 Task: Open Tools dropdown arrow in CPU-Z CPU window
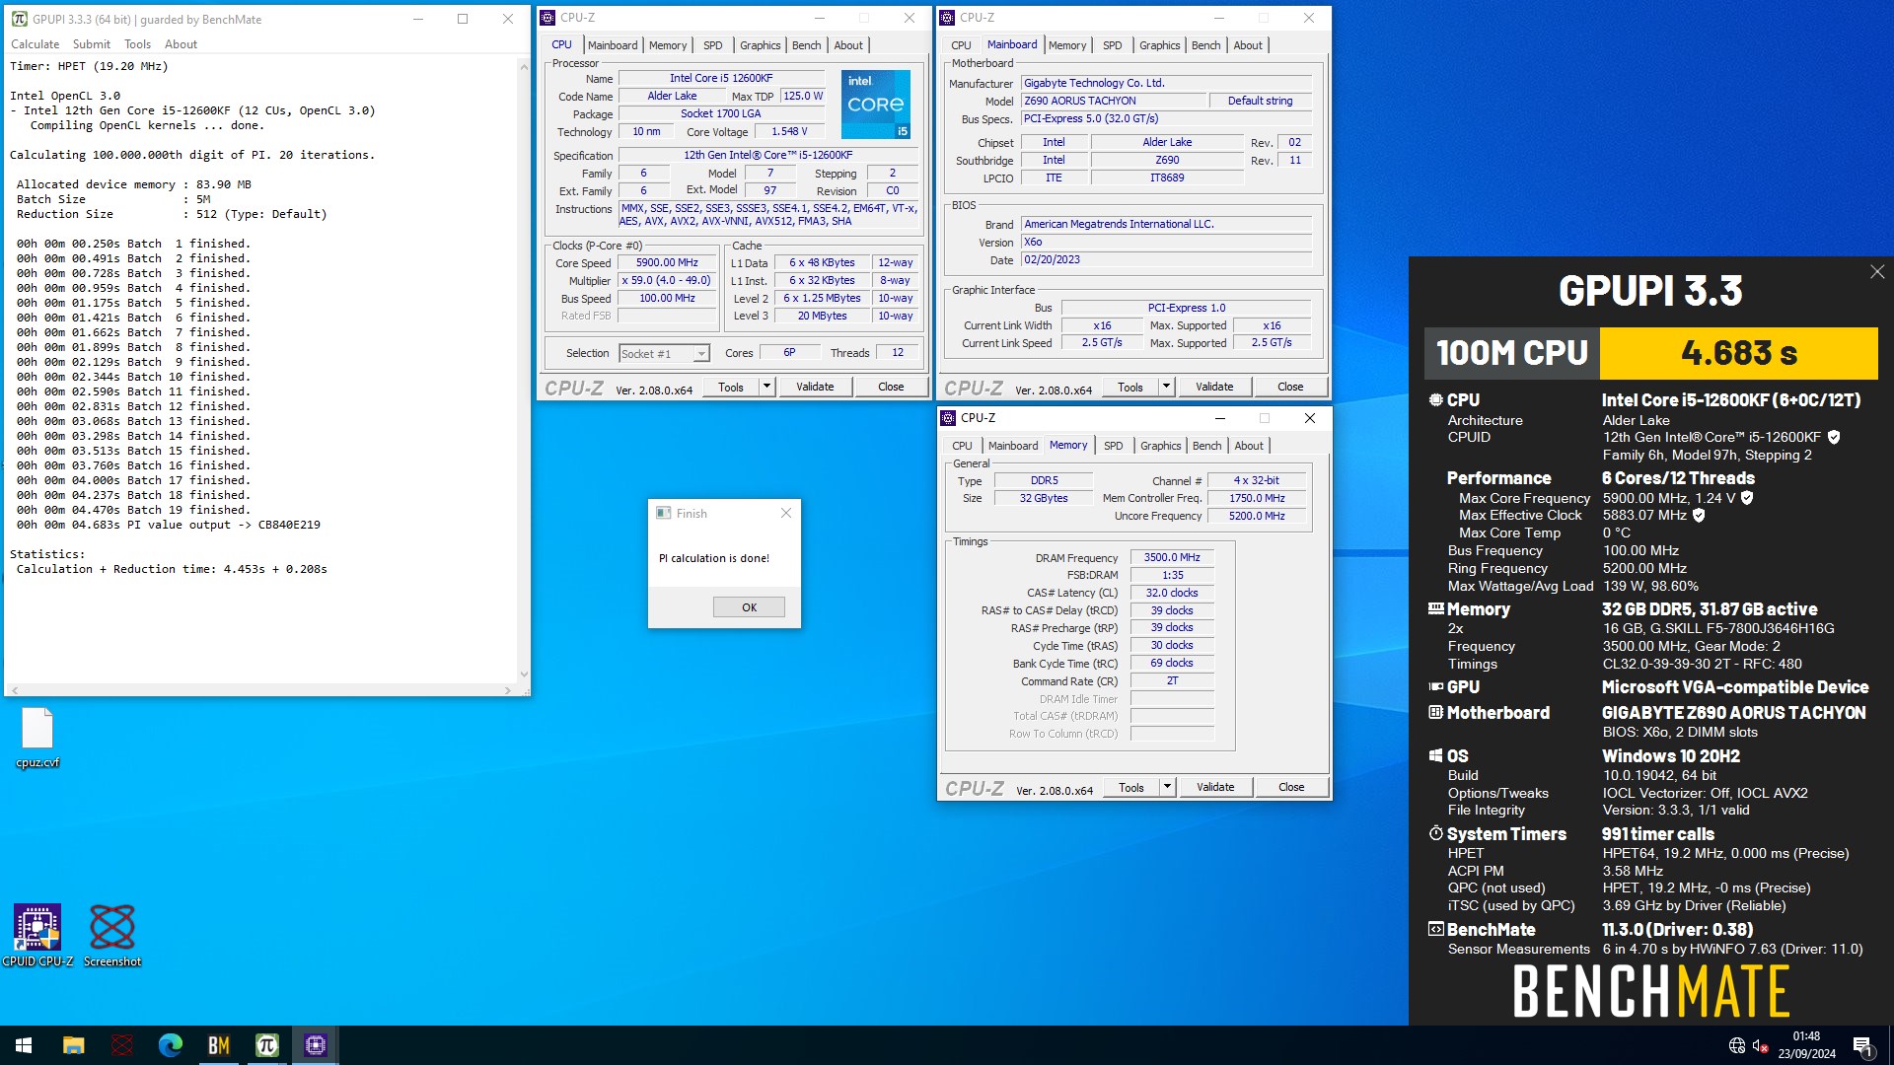[766, 387]
